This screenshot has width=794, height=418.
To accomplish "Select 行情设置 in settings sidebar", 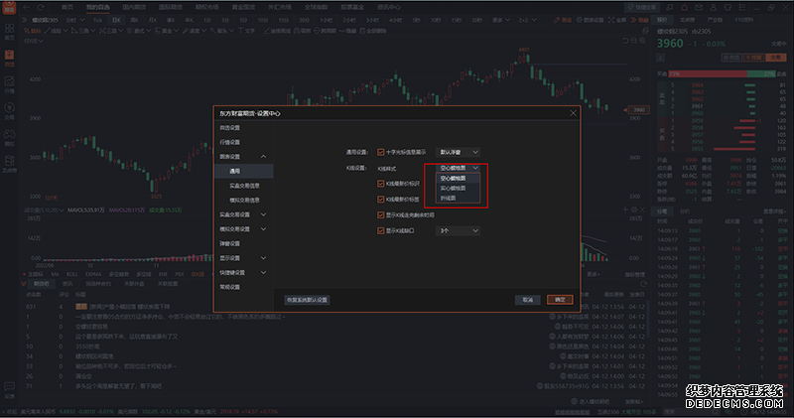I will [229, 142].
